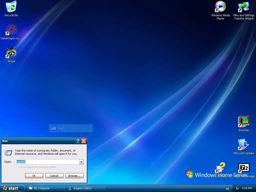
Task: Click the 7:54 PM taskbar clock
Action: click(x=246, y=188)
